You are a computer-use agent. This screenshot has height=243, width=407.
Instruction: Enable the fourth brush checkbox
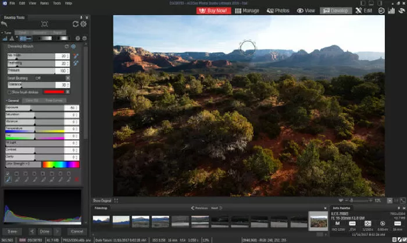tap(34, 173)
